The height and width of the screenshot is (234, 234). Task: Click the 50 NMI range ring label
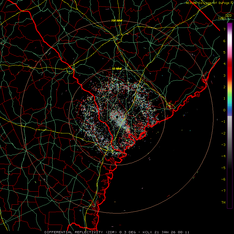pos(117,69)
